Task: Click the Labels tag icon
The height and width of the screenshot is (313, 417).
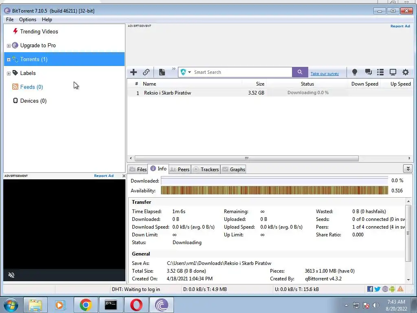Action: coord(15,73)
